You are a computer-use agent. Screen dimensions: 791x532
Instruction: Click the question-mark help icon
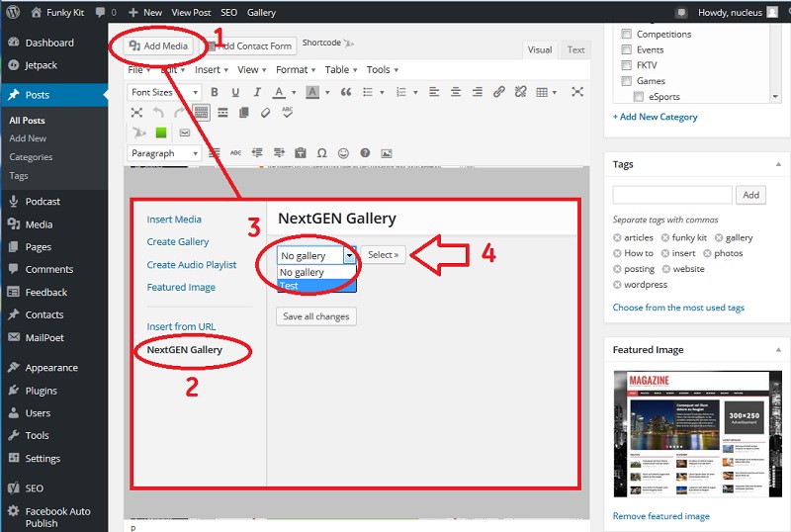365,153
